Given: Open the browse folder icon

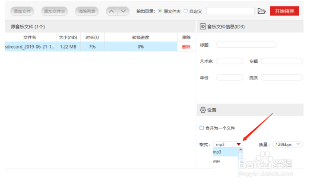Looking at the screenshot, I should pyautogui.click(x=261, y=11).
